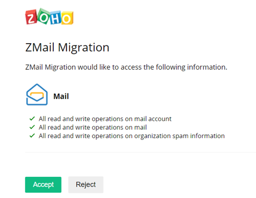
Task: Select the bold 'Mail' label
Action: click(61, 96)
